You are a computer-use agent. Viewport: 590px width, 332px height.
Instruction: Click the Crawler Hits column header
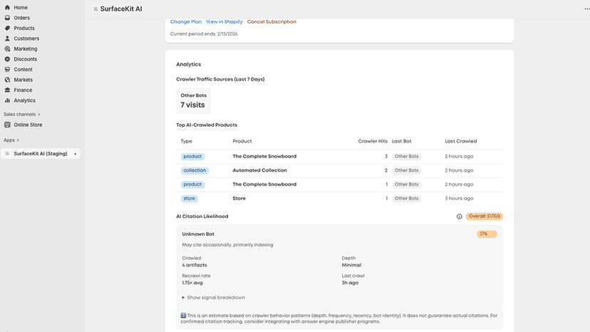(x=373, y=141)
